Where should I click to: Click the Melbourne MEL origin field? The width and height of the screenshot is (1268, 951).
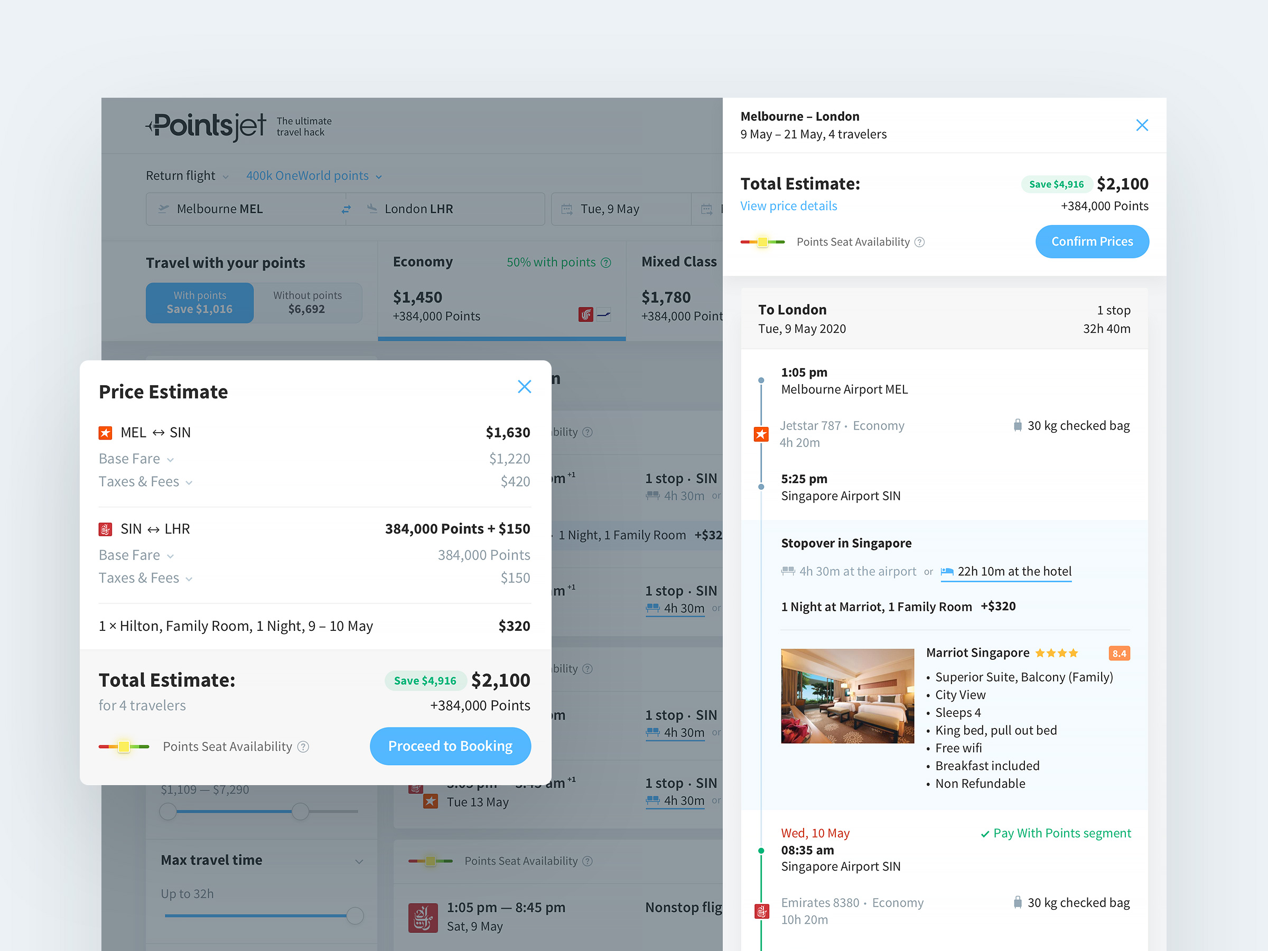[245, 209]
